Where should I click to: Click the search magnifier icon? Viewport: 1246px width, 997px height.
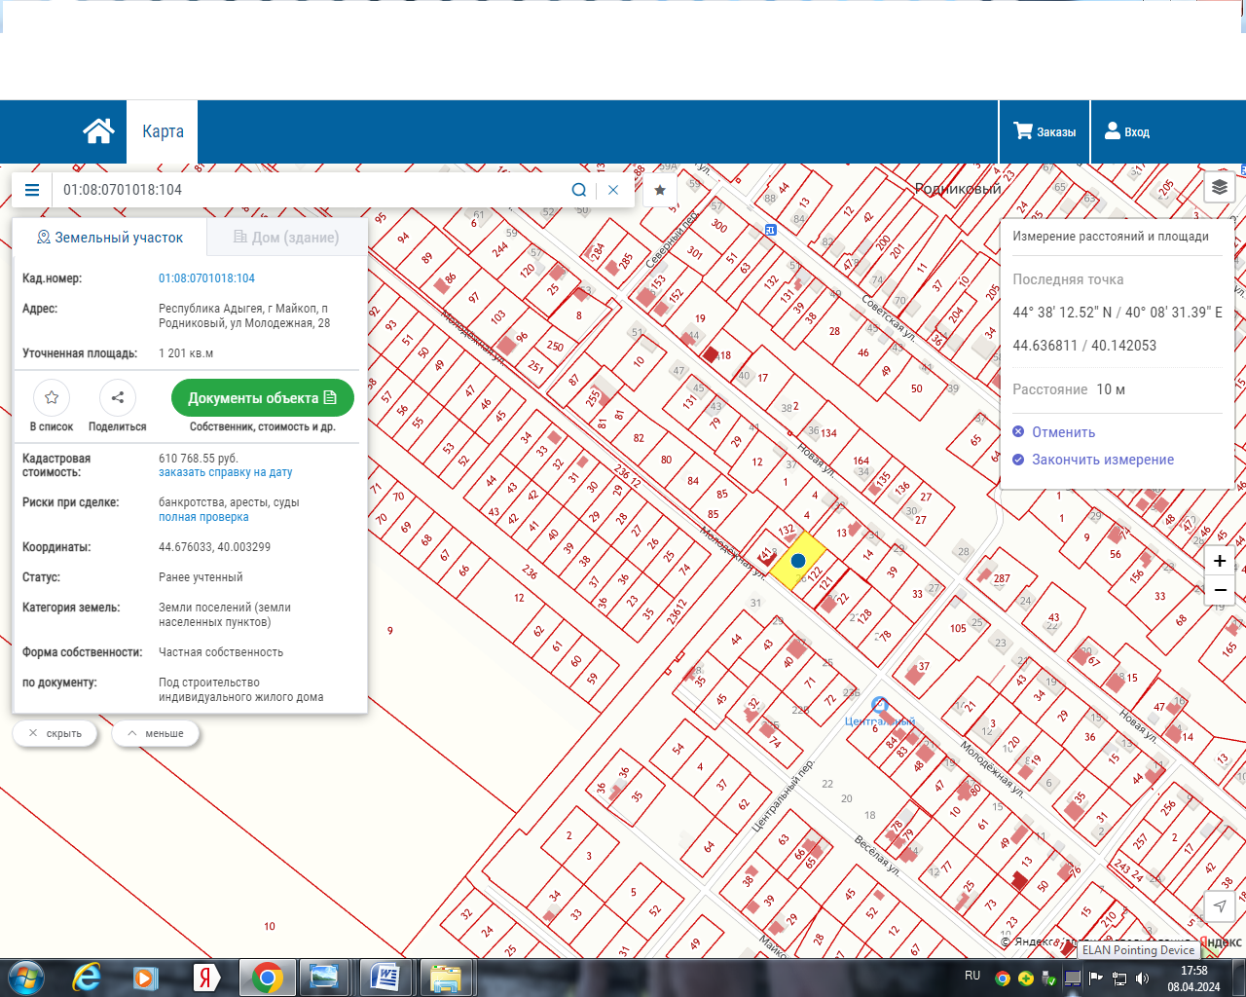point(579,190)
